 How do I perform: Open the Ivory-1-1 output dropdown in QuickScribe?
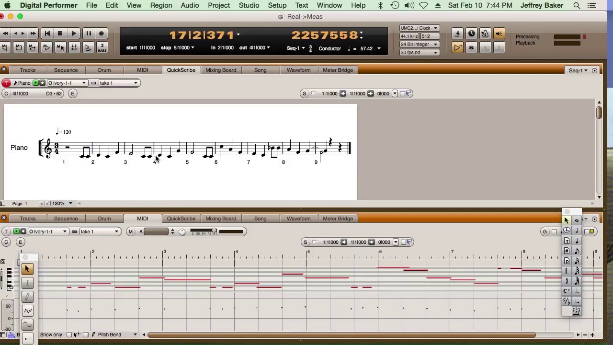(x=68, y=83)
